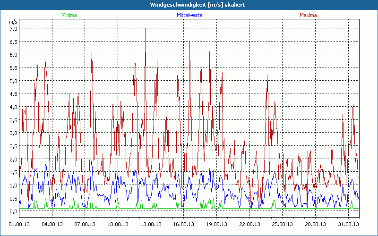Screen dimensions: 378x236
Task: Click the 0,0 y-axis label
Action: pyautogui.click(x=13, y=211)
